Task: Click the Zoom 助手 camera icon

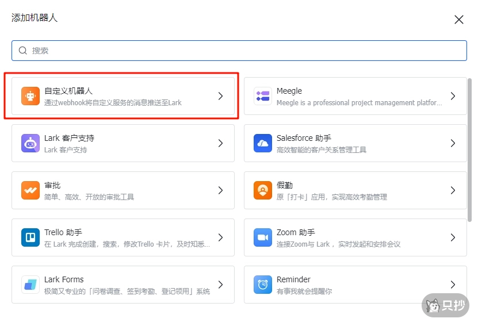Action: [x=263, y=237]
